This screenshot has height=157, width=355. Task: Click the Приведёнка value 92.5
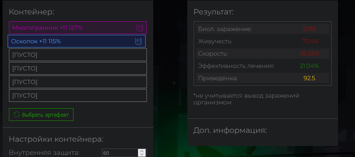click(x=309, y=78)
